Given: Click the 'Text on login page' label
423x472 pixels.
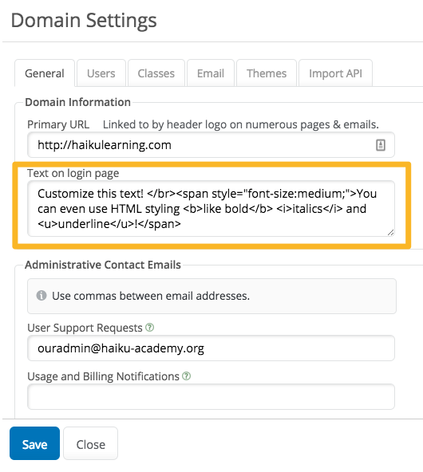Looking at the screenshot, I should coord(73,173).
